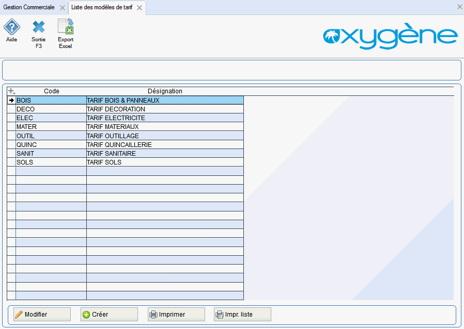
Task: Click TARIF SOLS designation
Action: coord(165,162)
